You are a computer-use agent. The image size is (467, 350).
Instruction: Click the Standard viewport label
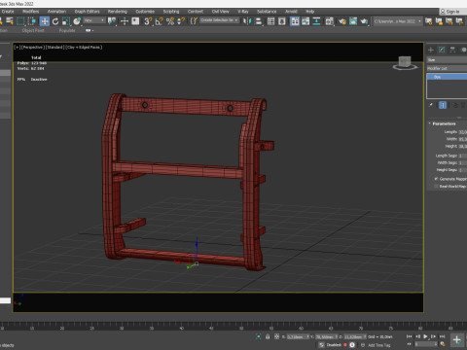pos(54,48)
